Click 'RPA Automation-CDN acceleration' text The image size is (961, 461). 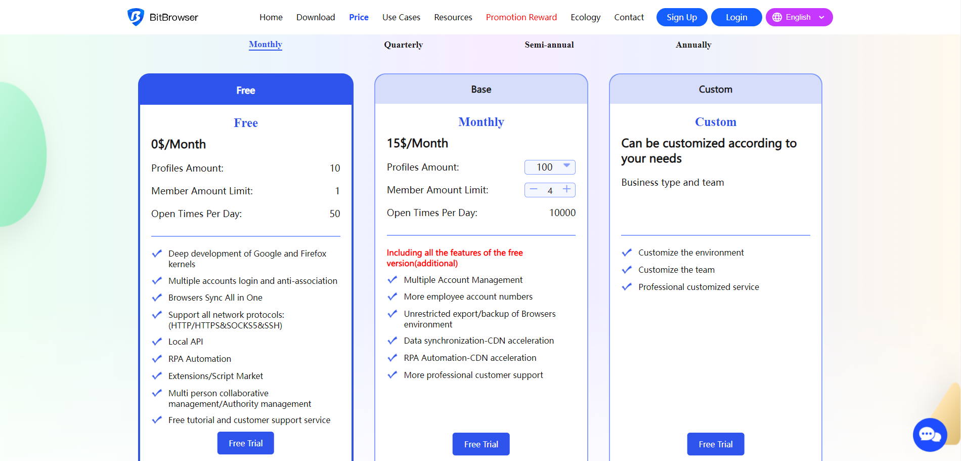click(470, 358)
